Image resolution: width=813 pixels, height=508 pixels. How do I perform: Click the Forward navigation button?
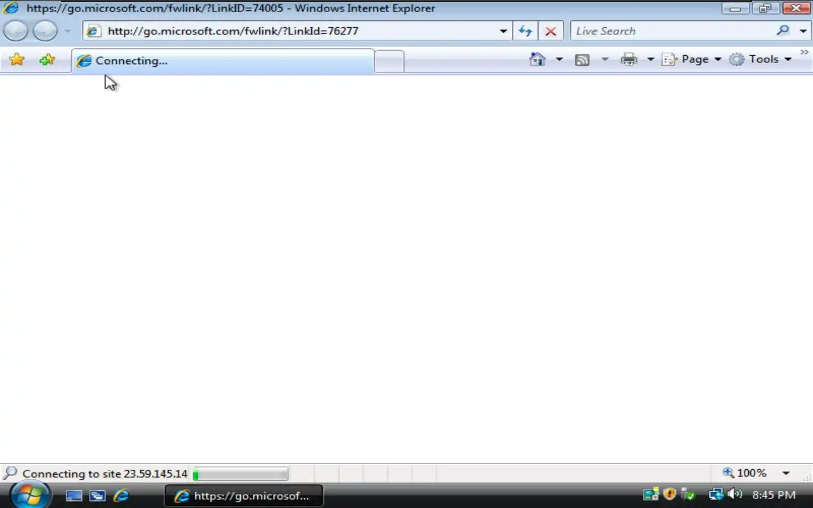pos(45,30)
